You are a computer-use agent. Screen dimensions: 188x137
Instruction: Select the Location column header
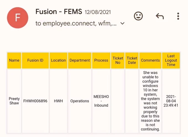tap(58, 60)
